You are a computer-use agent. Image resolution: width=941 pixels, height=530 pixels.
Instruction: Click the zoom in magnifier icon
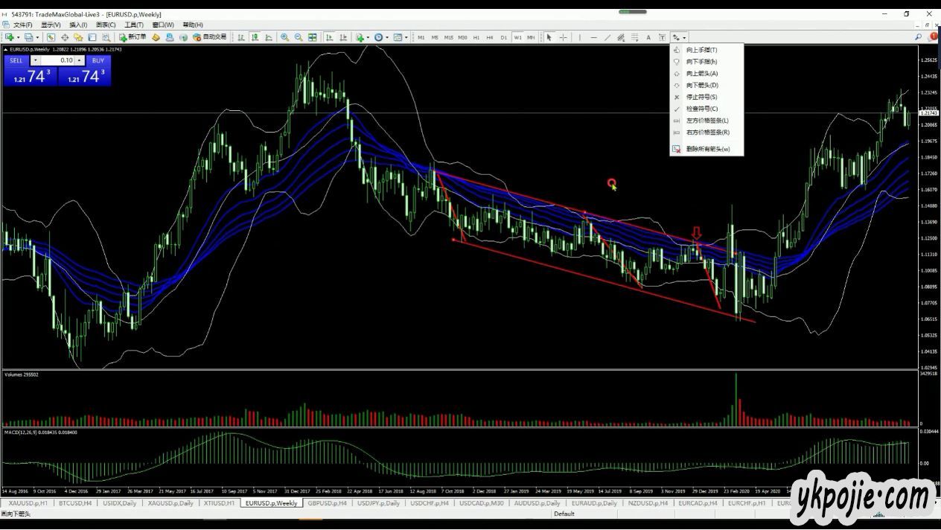pyautogui.click(x=284, y=37)
